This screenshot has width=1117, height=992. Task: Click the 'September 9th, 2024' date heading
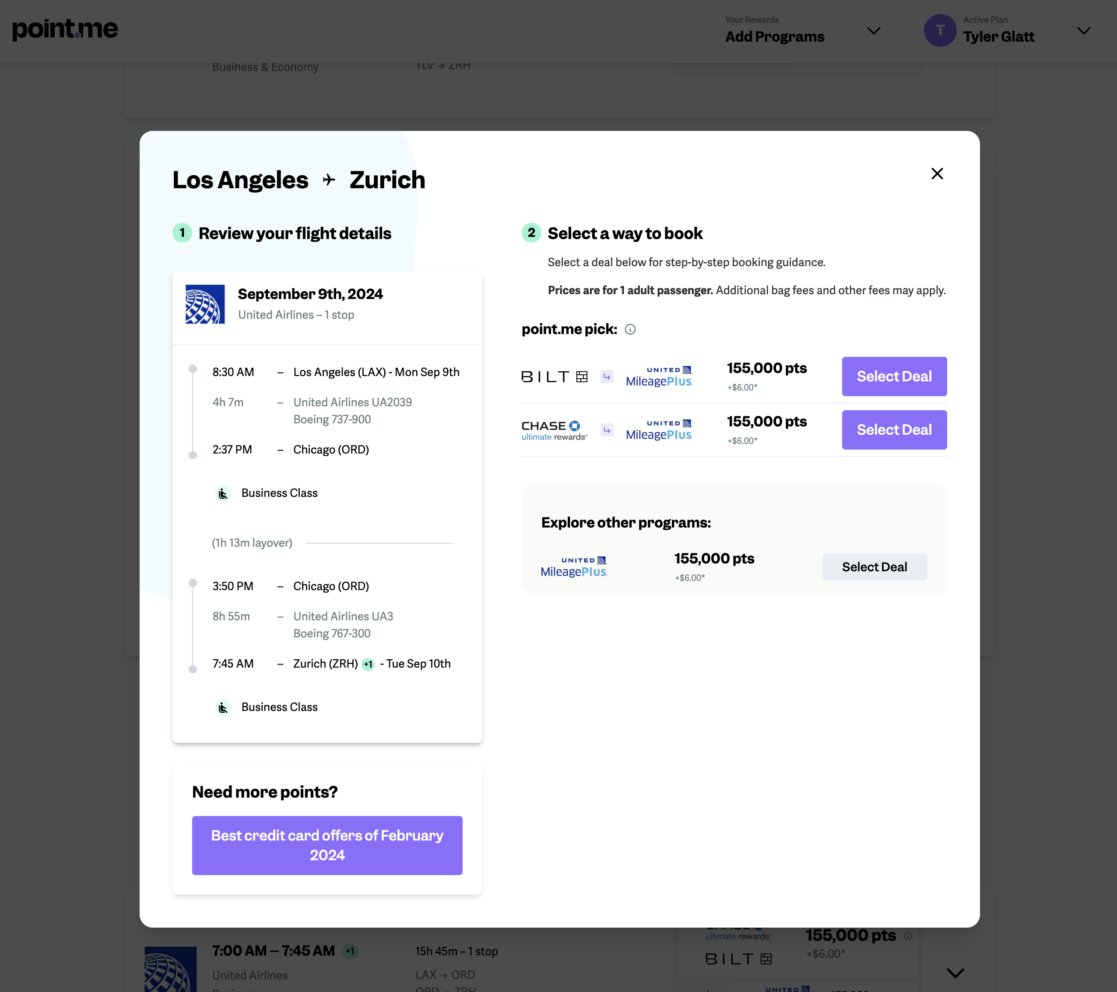[x=310, y=294]
